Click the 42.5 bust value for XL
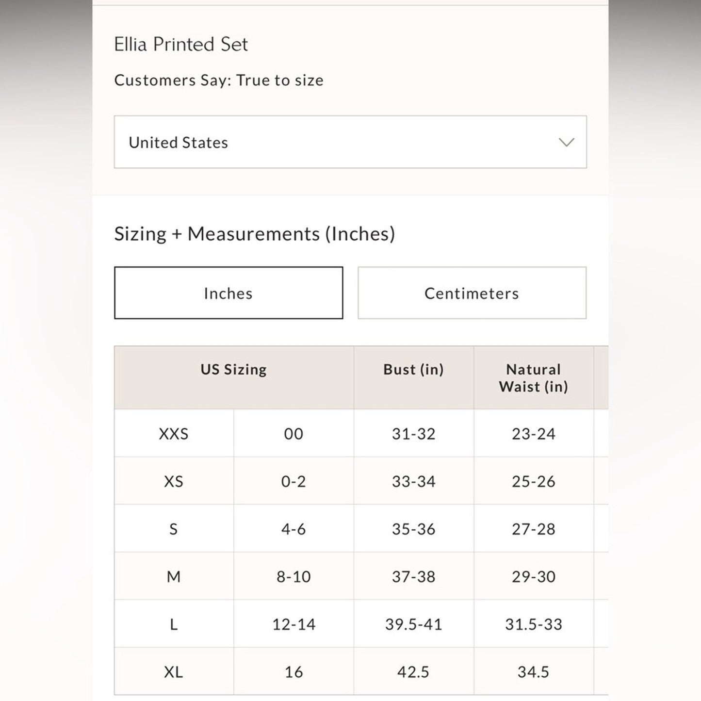 [x=413, y=671]
